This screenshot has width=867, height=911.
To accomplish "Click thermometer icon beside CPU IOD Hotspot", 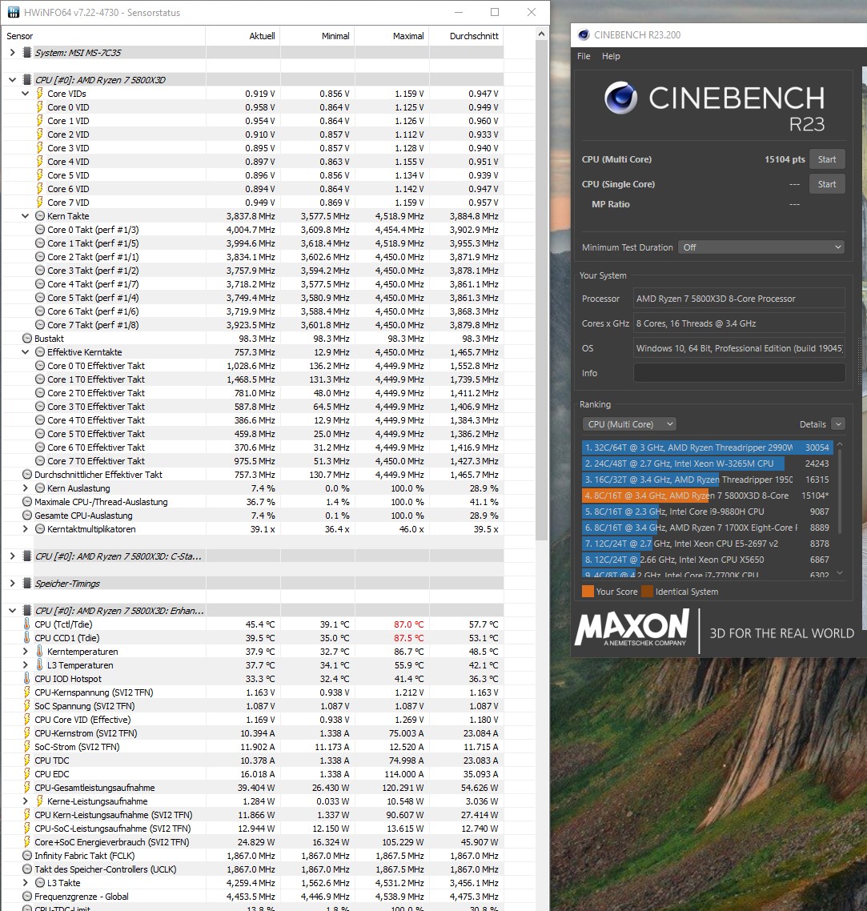I will (26, 679).
